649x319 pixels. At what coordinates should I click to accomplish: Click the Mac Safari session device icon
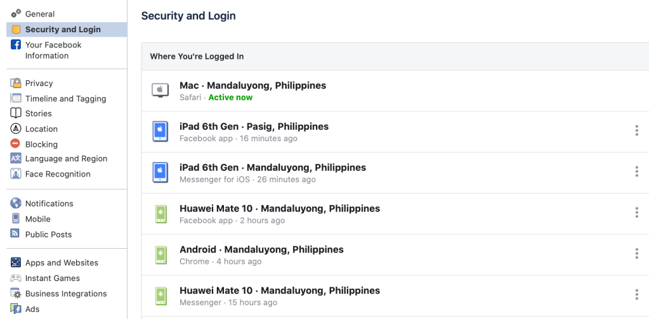[x=161, y=91]
